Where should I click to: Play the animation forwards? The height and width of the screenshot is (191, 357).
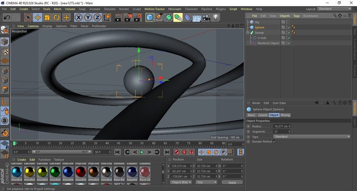click(x=142, y=152)
